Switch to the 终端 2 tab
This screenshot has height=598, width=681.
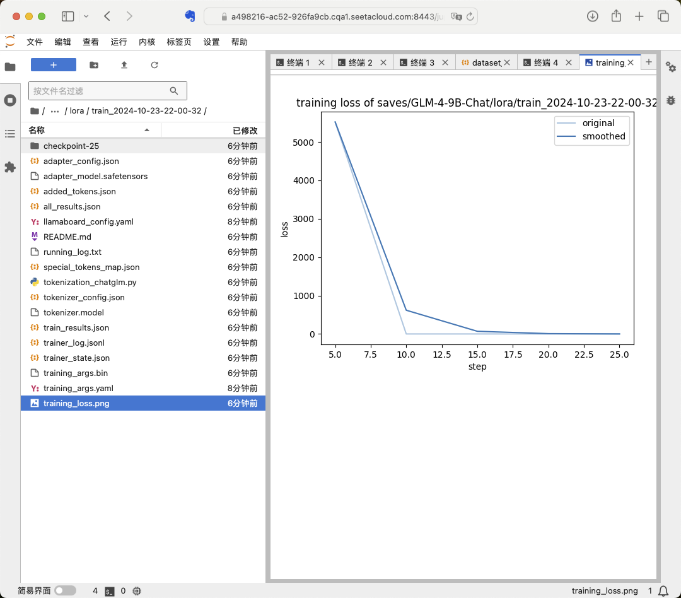tap(361, 62)
